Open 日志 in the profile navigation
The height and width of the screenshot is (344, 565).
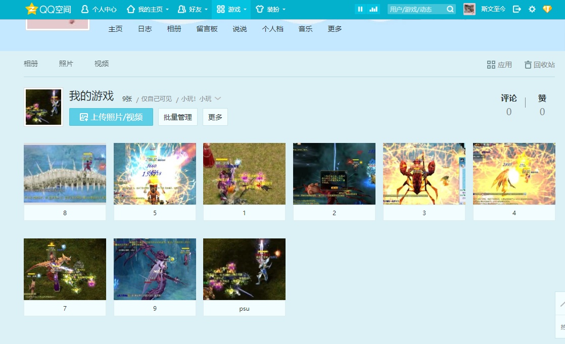coord(145,29)
